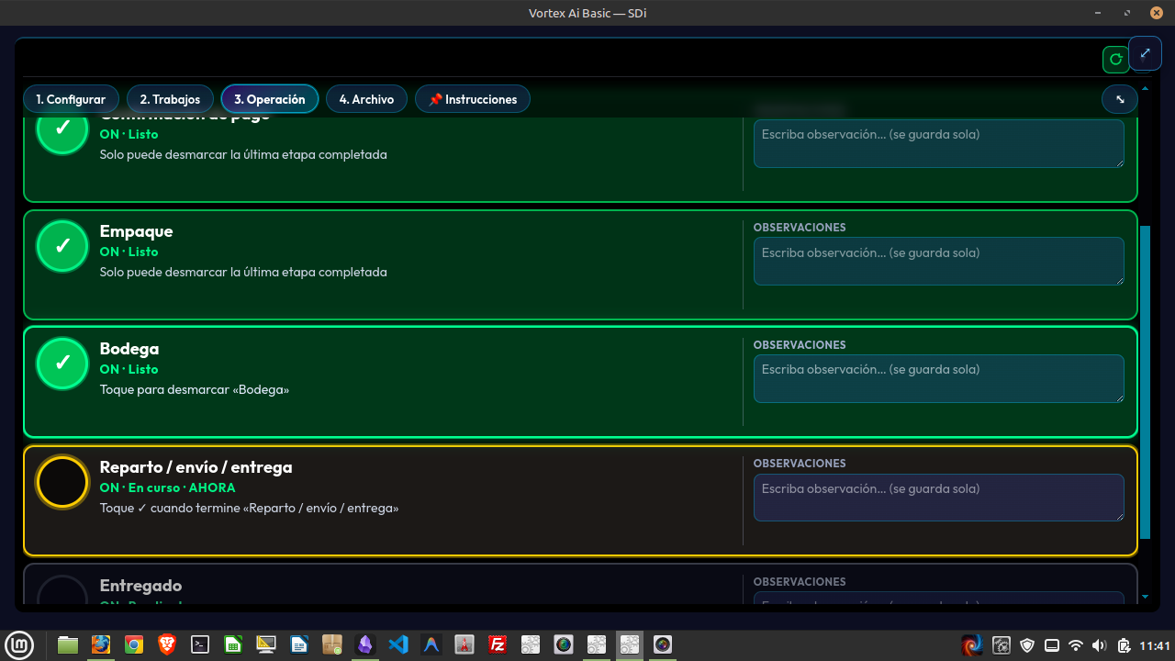Viewport: 1175px width, 661px height.
Task: Select the 3. Operación tab
Action: pos(270,99)
